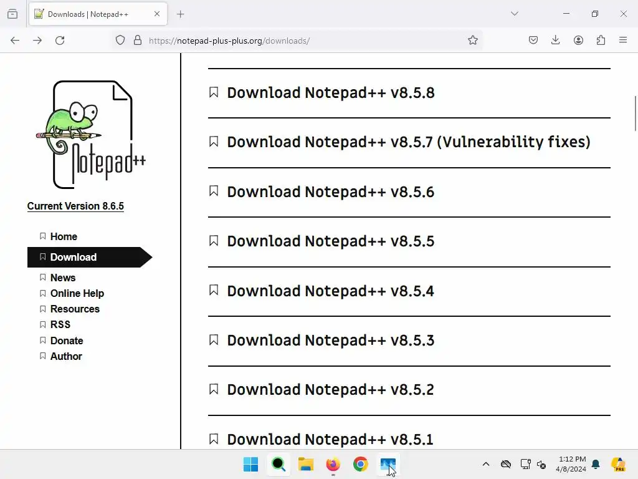Open the Windows Start menu
The image size is (638, 479).
250,464
